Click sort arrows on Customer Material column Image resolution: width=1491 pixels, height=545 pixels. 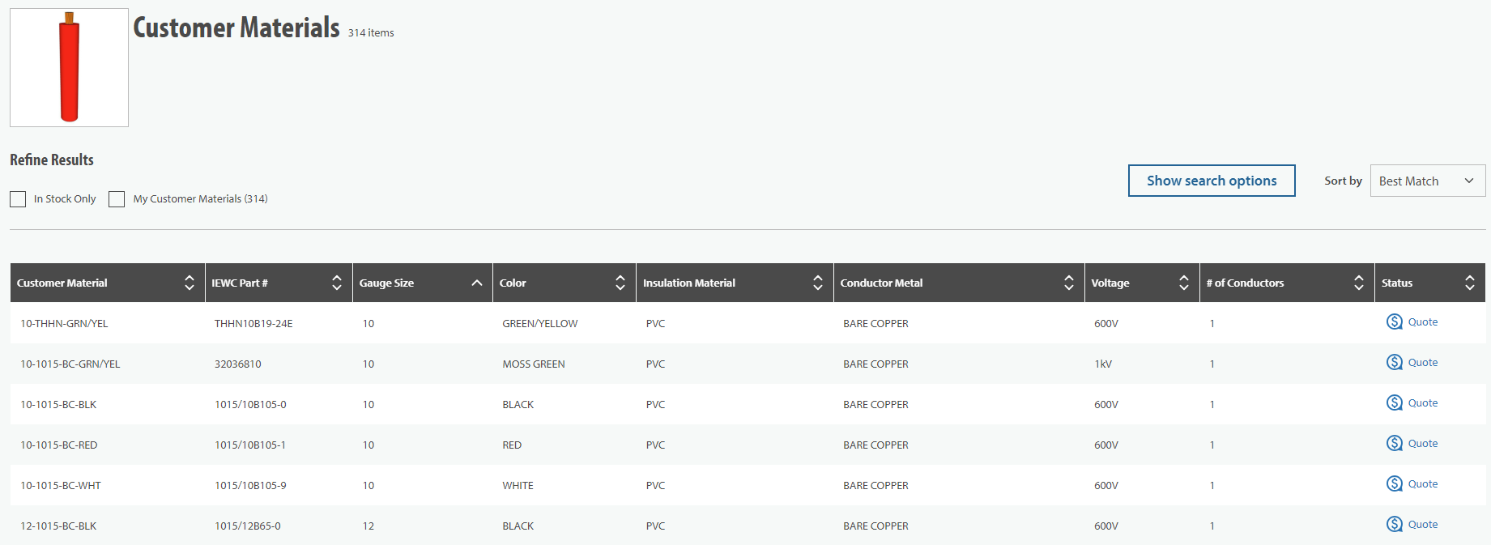[190, 283]
